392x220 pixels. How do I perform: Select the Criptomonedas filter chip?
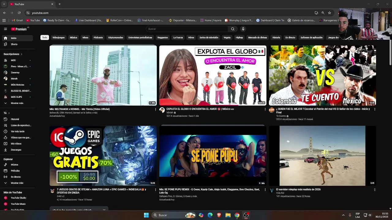115,38
